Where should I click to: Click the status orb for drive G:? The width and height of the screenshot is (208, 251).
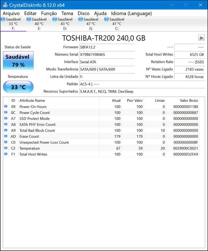(x=80, y=19)
